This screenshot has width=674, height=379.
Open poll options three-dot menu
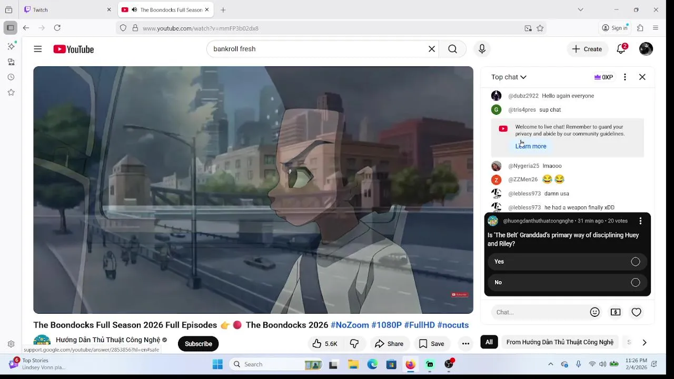click(640, 221)
